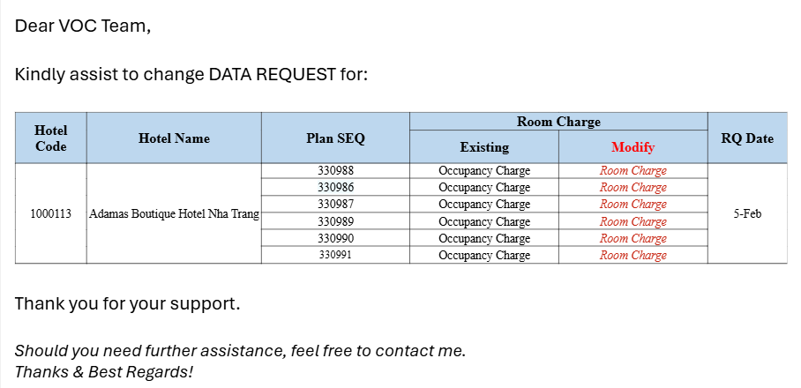Click plan sequence 330987
The height and width of the screenshot is (388, 801).
pos(335,204)
